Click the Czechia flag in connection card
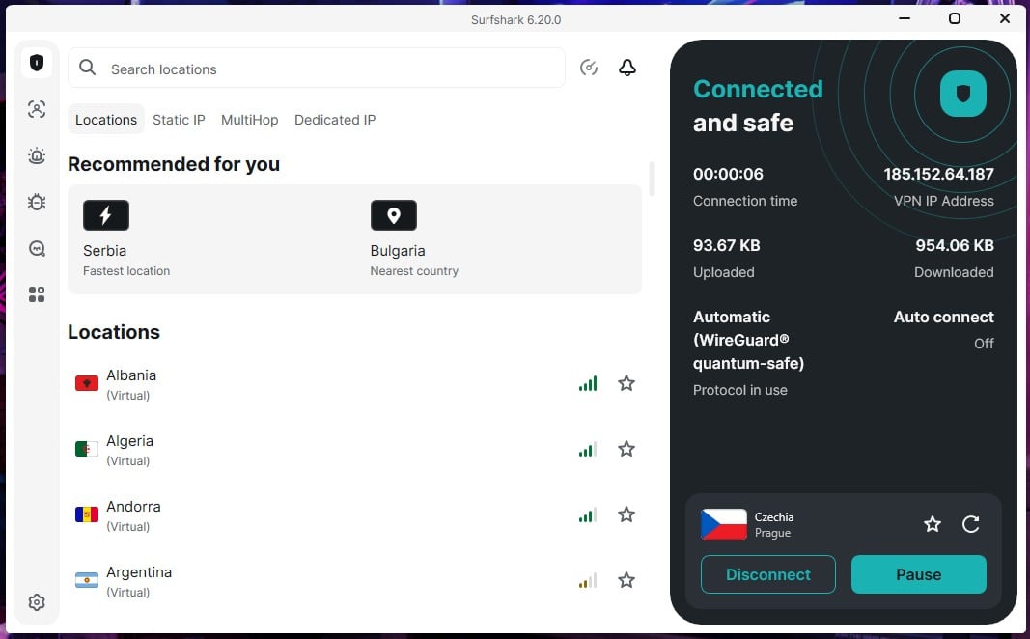 (x=724, y=524)
